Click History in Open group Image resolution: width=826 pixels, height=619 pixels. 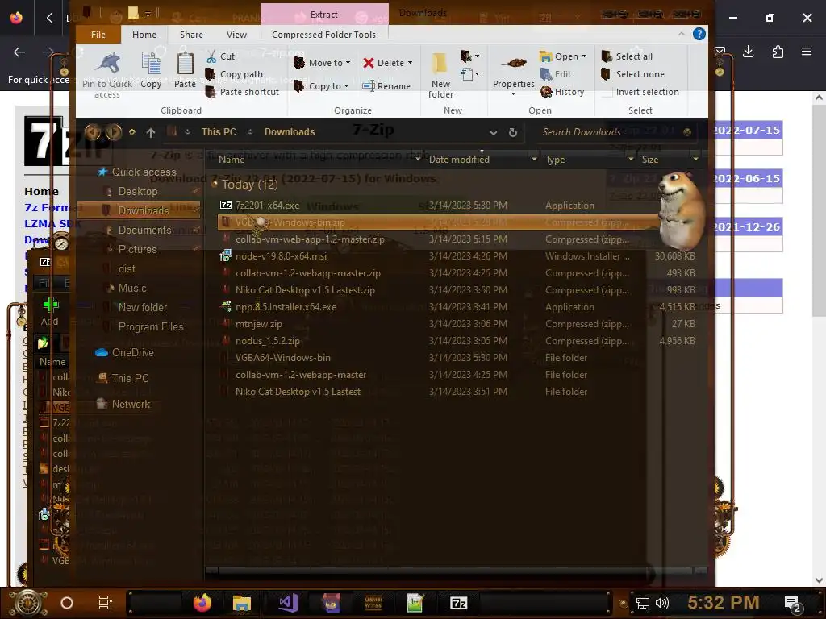(562, 92)
